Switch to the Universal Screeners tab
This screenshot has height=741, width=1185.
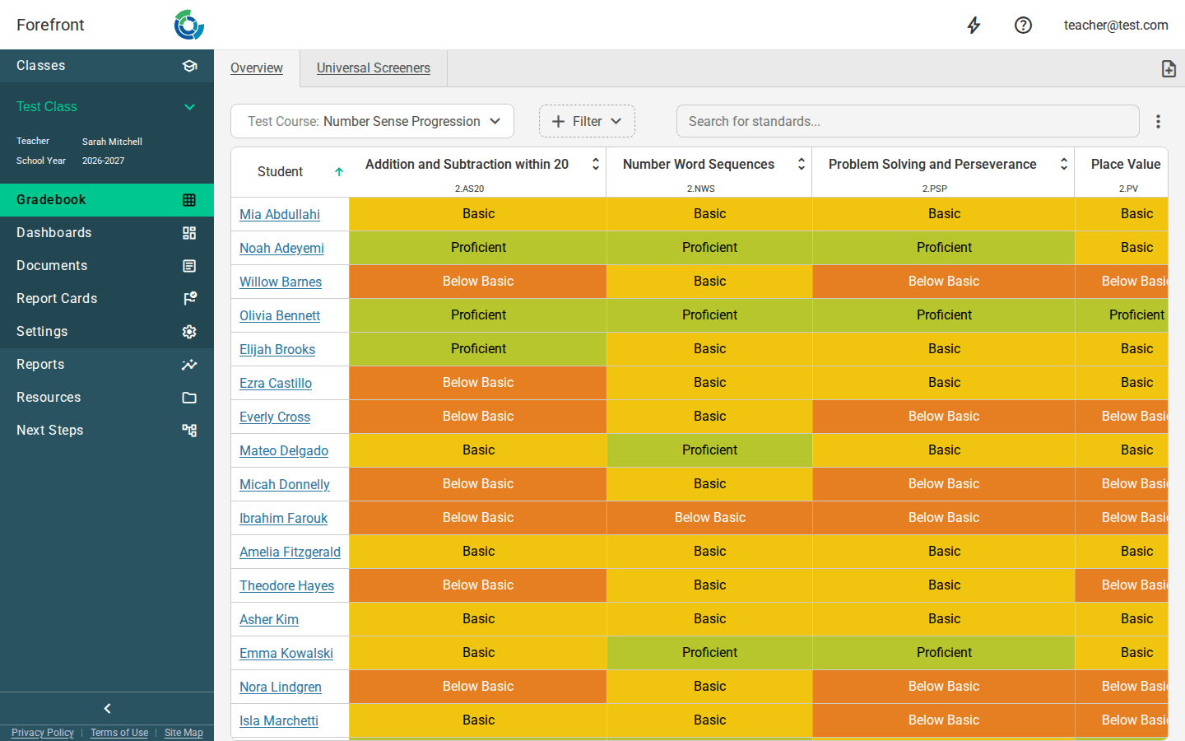click(x=374, y=68)
